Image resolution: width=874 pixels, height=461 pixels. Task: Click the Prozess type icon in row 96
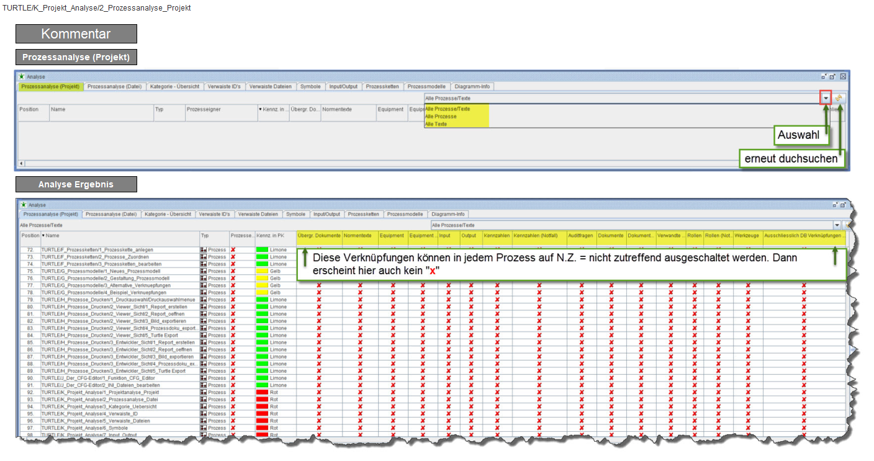204,421
